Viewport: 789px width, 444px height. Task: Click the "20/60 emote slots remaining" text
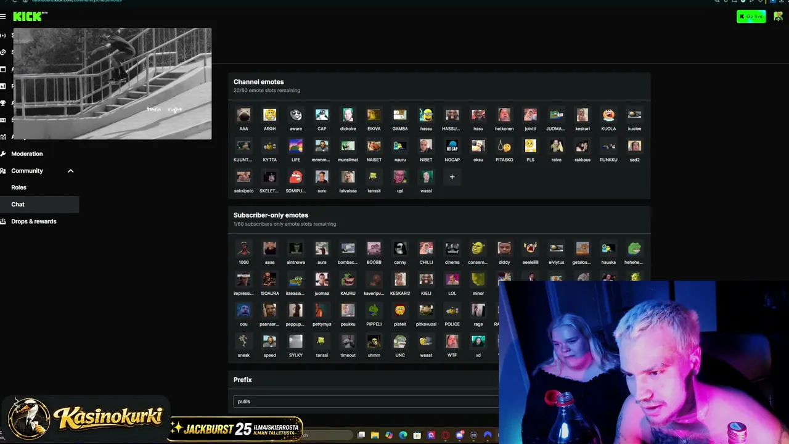point(267,91)
